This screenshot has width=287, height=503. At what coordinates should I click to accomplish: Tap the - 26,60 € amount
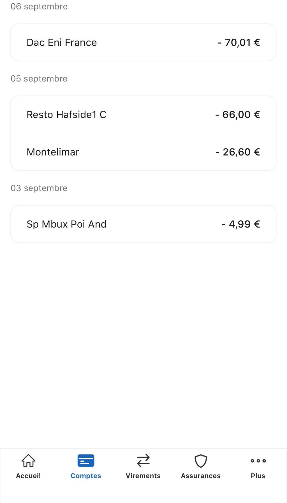pos(238,152)
